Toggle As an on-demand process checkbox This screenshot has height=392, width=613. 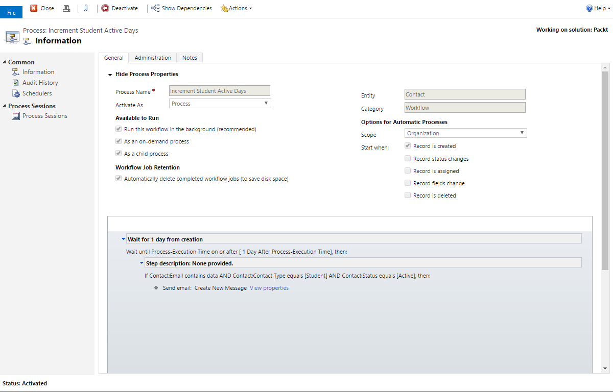pyautogui.click(x=119, y=141)
